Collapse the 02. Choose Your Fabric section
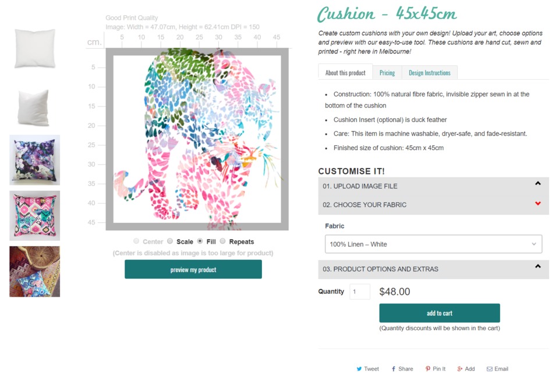 click(433, 205)
